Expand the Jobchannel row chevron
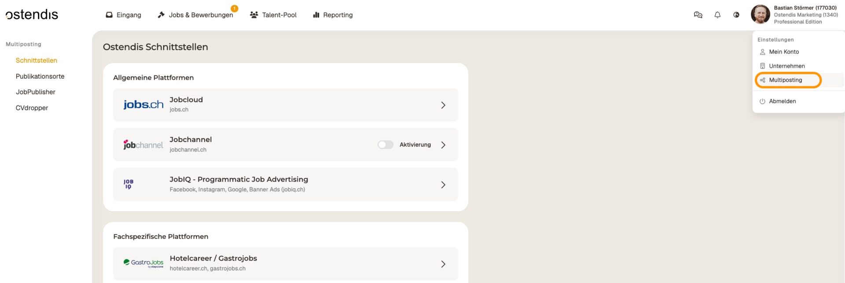The width and height of the screenshot is (845, 283). 443,145
